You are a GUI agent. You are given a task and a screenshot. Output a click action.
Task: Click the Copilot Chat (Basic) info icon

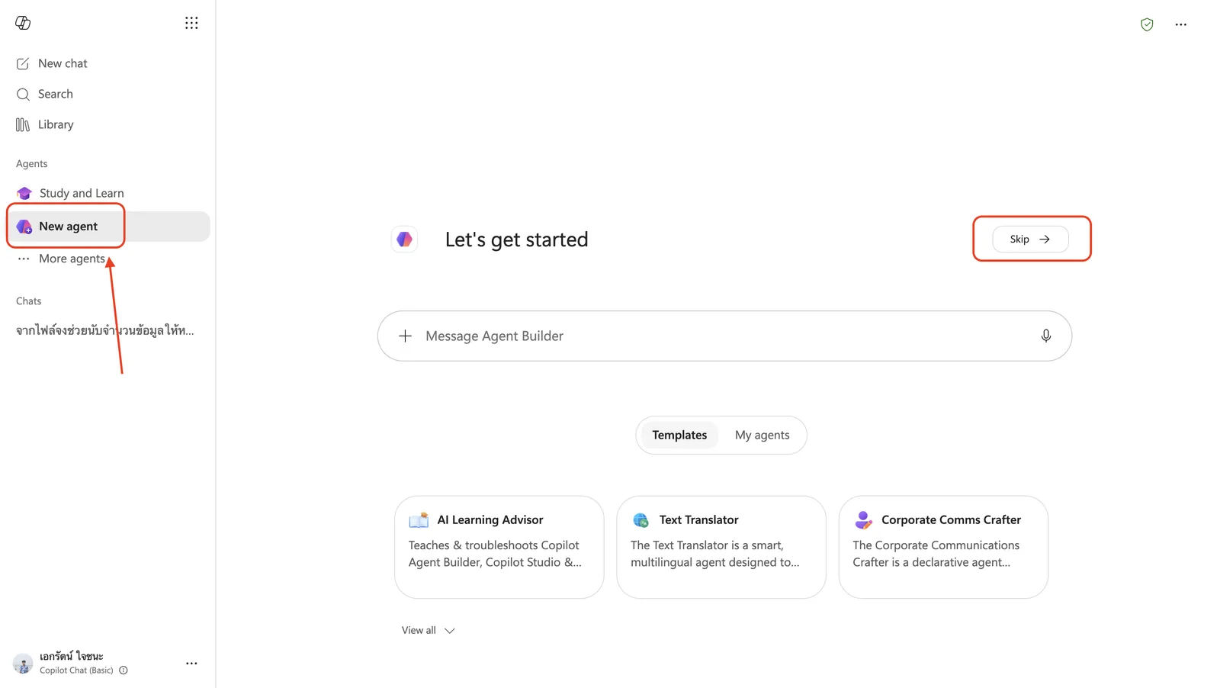[124, 670]
